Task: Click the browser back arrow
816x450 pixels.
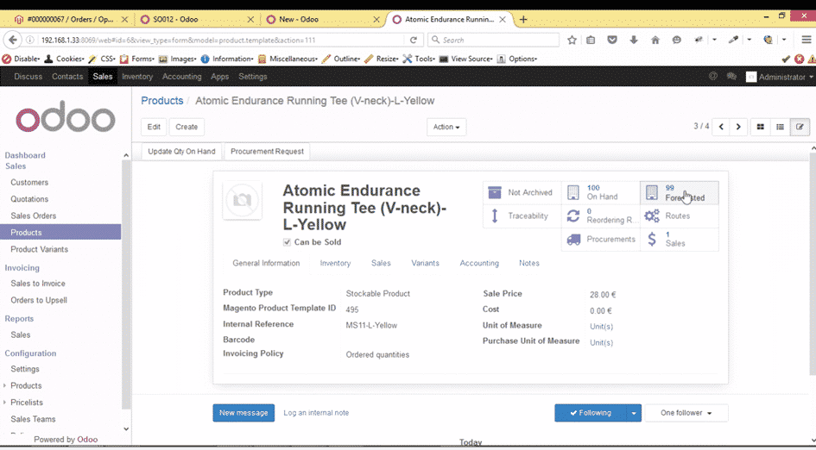Action: tap(12, 40)
